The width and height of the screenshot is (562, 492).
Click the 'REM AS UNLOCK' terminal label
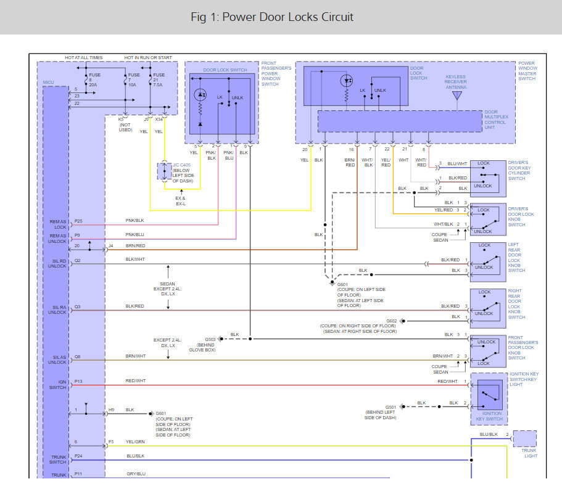(x=58, y=239)
